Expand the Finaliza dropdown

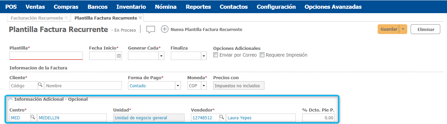pyautogui.click(x=203, y=56)
